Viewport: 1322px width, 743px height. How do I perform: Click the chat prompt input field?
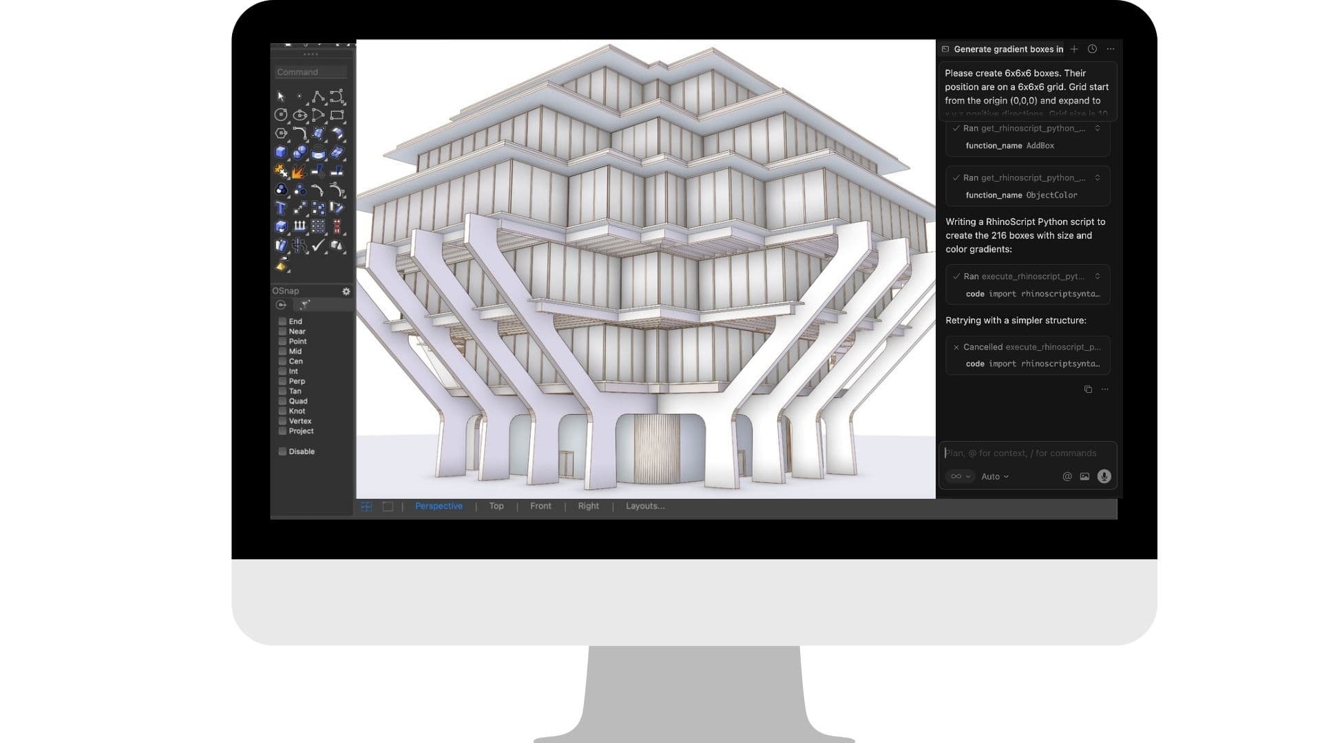click(1026, 453)
